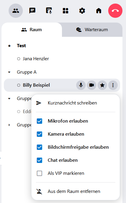126x203 pixels.
Task: Uncheck Mikrofon erlauben checkbox
Action: coord(39,121)
